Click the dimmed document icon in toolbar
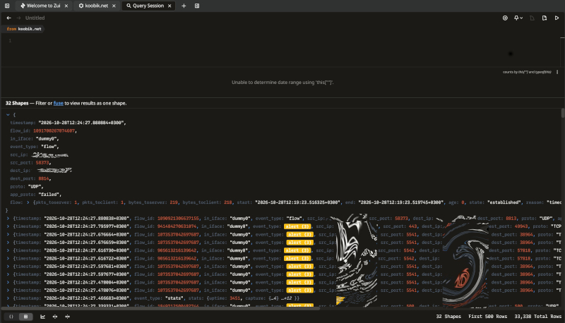Image resolution: width=565 pixels, height=323 pixels. pyautogui.click(x=532, y=18)
